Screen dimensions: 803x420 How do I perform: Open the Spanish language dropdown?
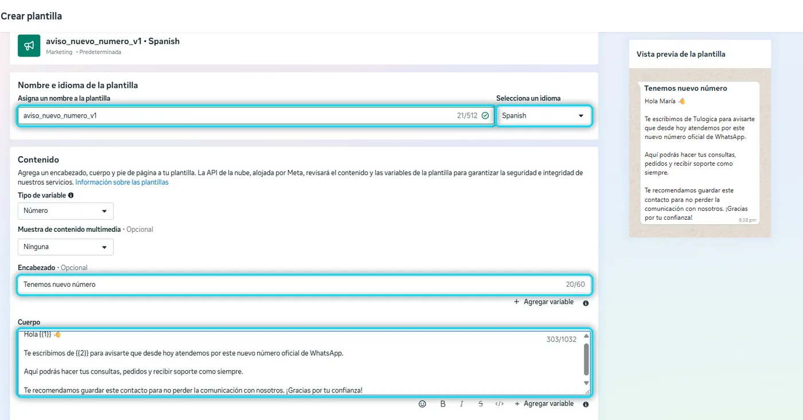(x=543, y=115)
